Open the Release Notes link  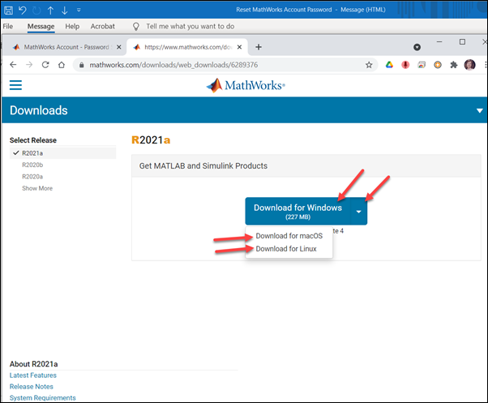tap(31, 387)
